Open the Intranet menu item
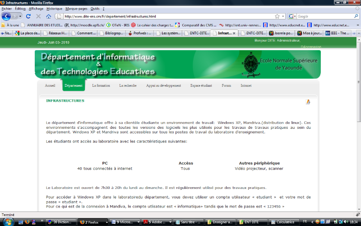 (x=246, y=85)
